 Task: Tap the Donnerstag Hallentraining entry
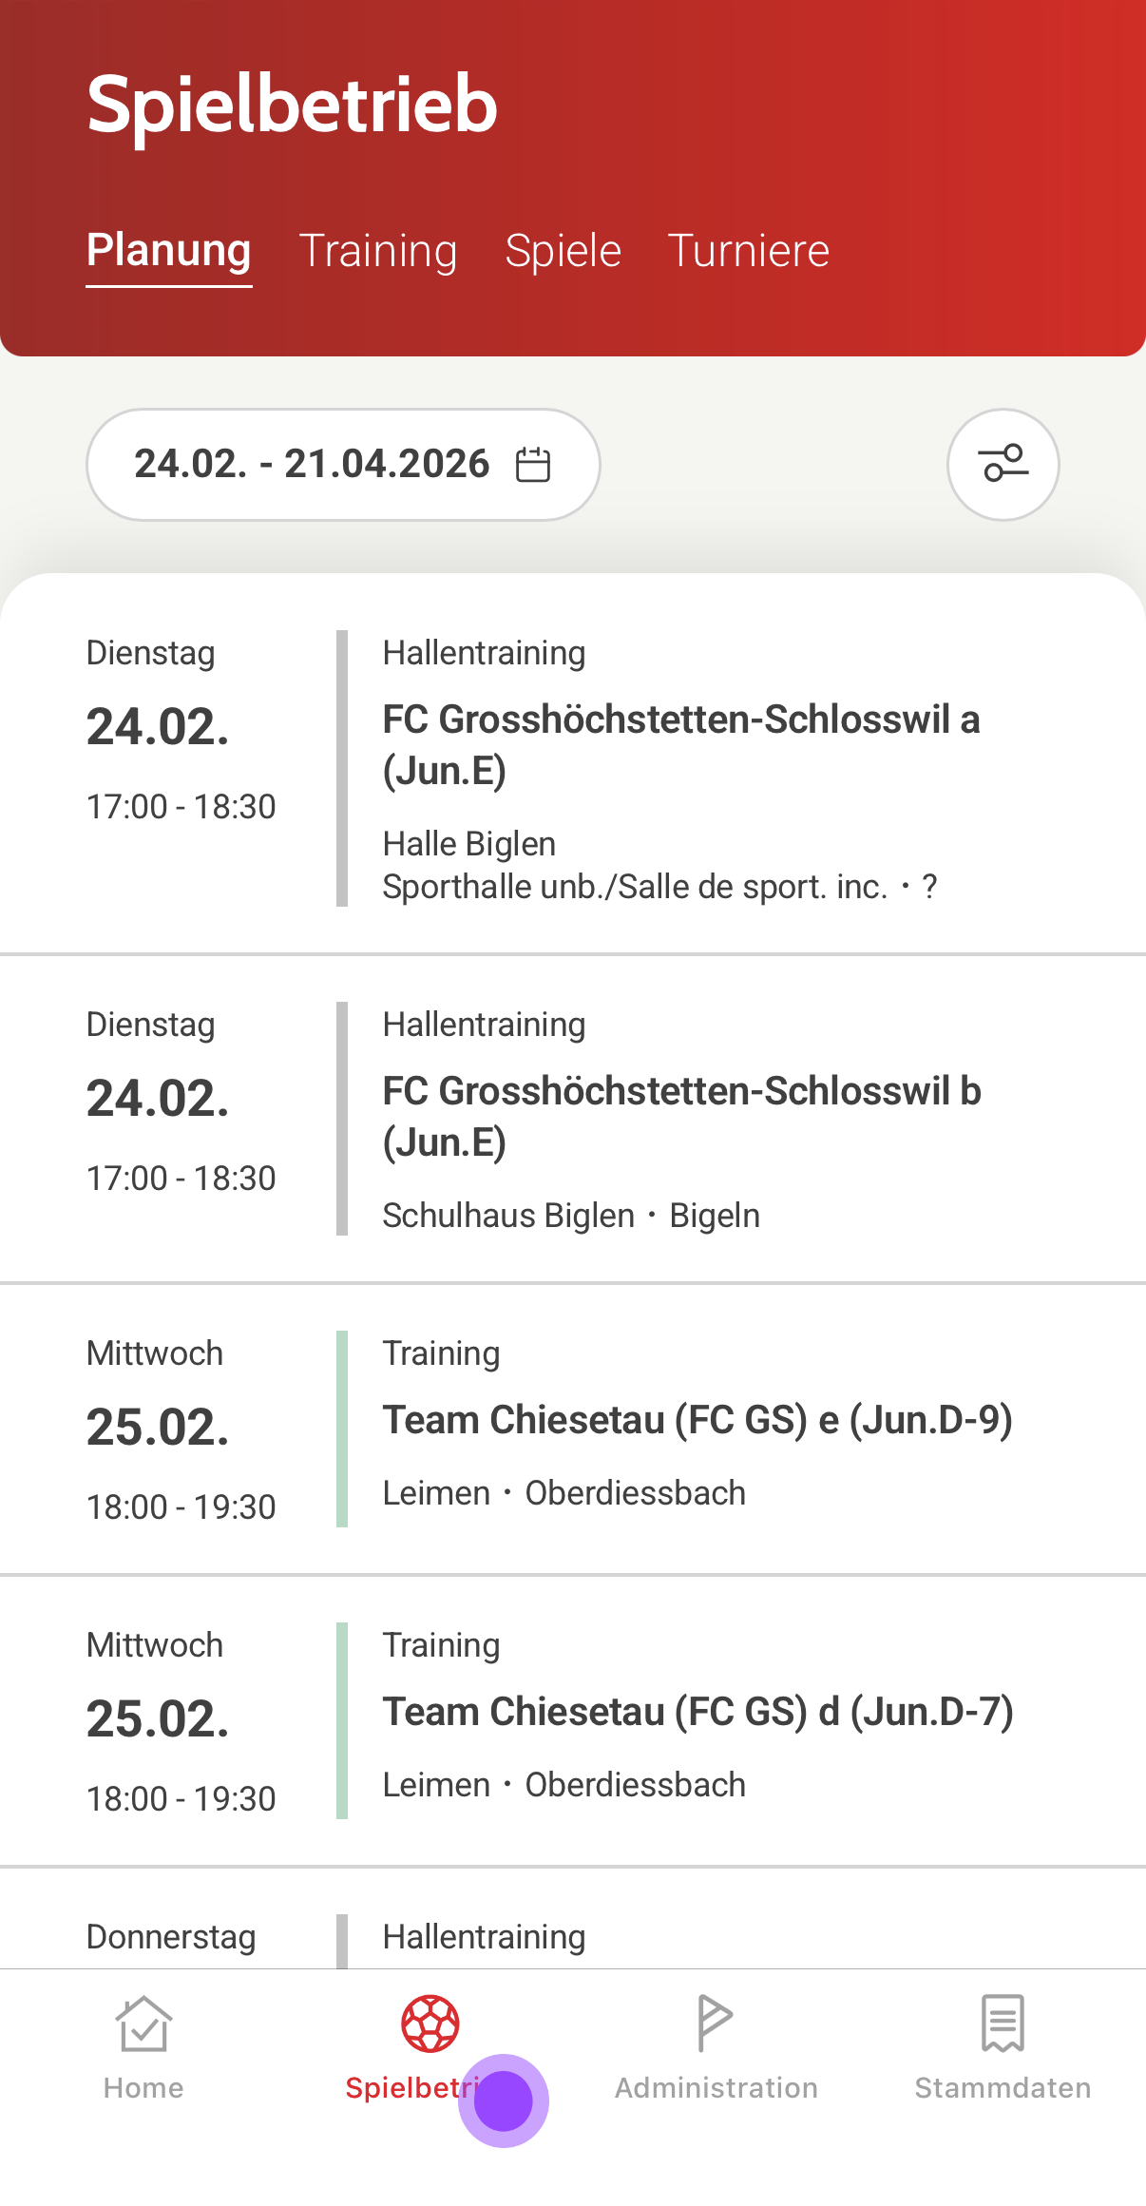point(484,1937)
